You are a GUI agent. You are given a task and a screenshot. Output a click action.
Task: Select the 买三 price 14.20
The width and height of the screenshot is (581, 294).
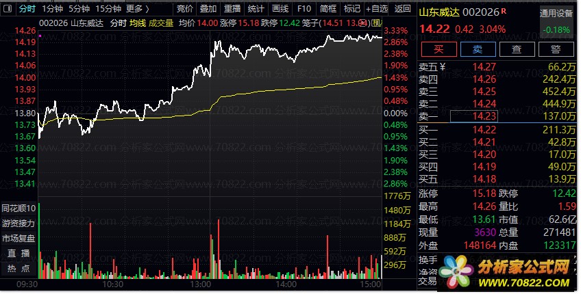click(x=484, y=155)
